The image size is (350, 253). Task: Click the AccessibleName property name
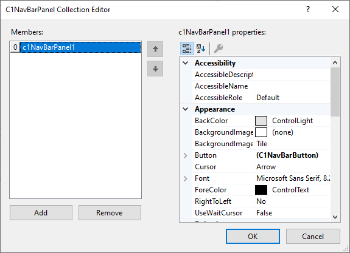coord(221,86)
